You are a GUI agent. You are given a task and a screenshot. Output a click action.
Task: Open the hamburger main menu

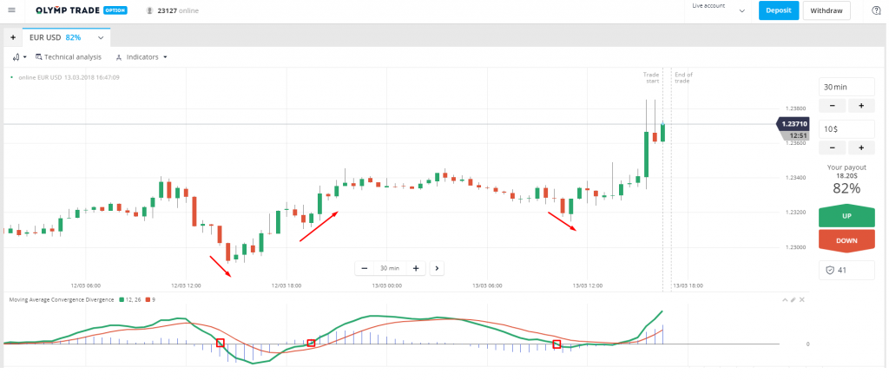(x=11, y=10)
